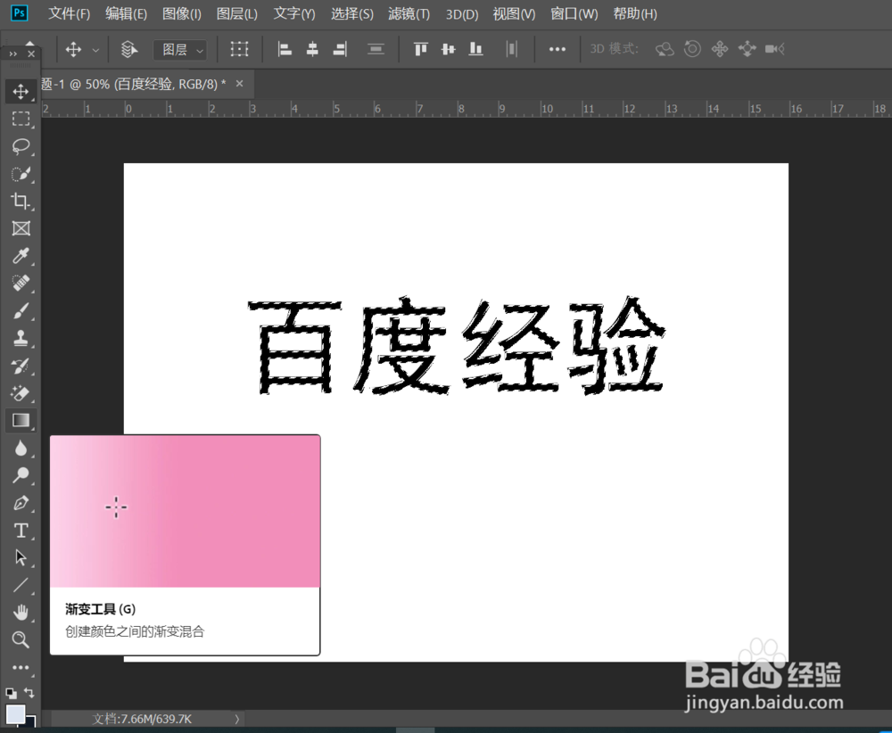This screenshot has width=892, height=733.
Task: Open the 图层(L) menu
Action: [x=236, y=13]
